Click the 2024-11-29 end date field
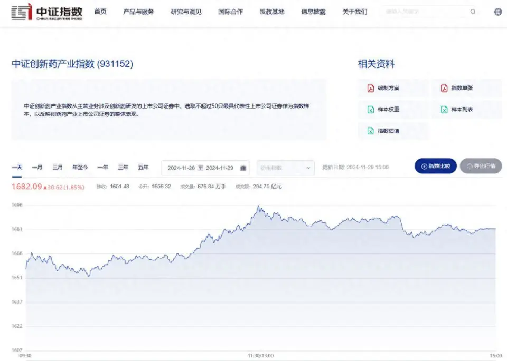Screen dimensions: 507x361 [x=220, y=168]
